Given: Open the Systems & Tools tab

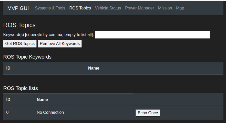Looking at the screenshot, I should coord(50,8).
